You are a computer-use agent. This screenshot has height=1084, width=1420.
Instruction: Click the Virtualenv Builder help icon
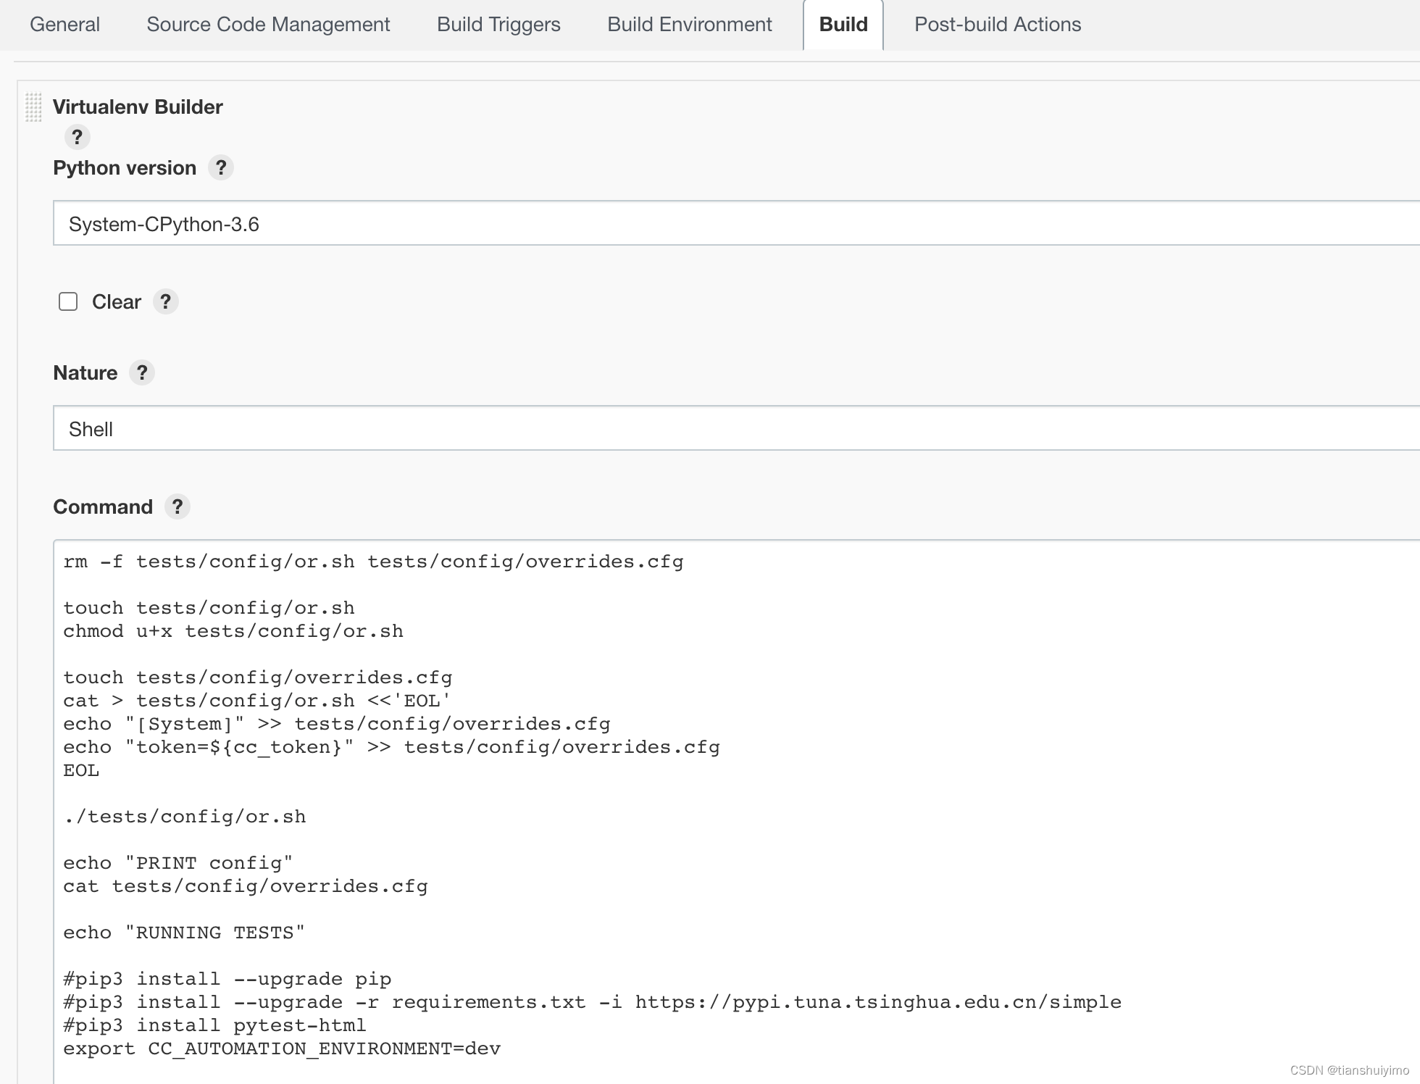coord(78,137)
